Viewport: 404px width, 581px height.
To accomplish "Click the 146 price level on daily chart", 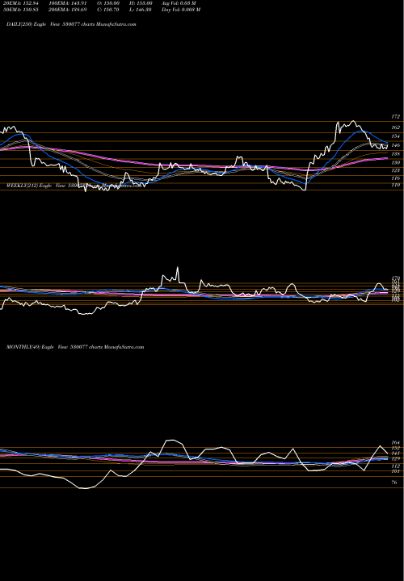I will (x=395, y=145).
